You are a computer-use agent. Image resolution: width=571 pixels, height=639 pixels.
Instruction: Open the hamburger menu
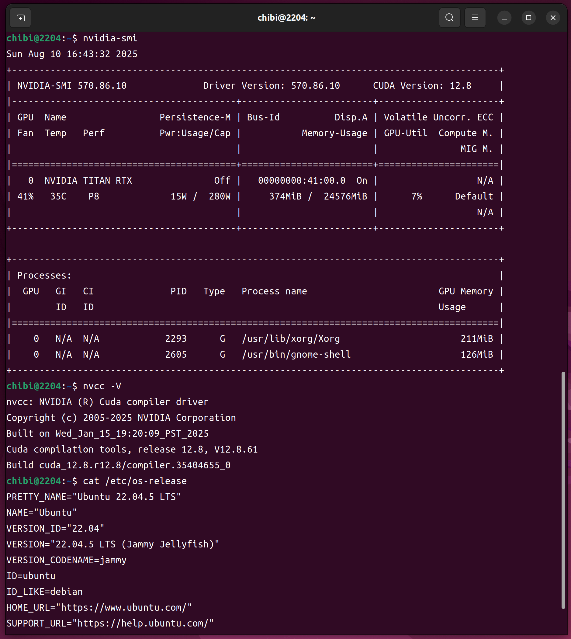pos(475,18)
